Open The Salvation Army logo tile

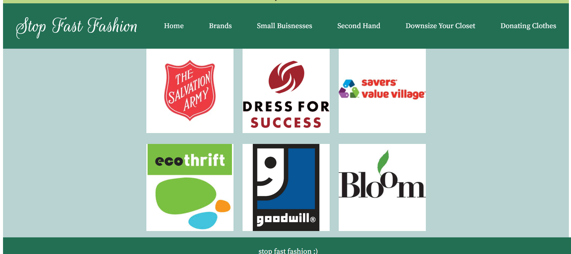190,91
